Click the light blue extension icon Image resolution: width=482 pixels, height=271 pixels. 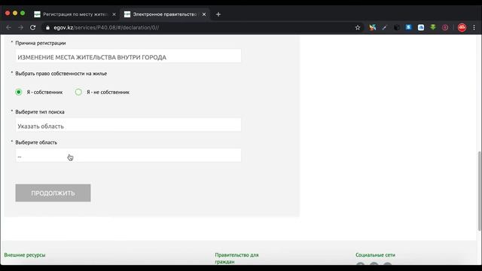click(421, 28)
